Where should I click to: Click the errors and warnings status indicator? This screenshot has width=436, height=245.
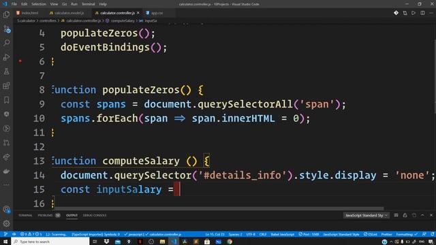(x=31, y=234)
